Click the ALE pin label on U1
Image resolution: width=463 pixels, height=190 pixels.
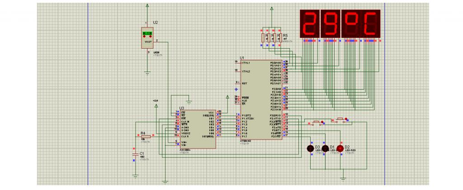pyautogui.click(x=244, y=100)
